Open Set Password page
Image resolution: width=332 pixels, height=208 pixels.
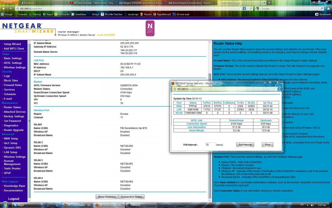click(x=12, y=121)
